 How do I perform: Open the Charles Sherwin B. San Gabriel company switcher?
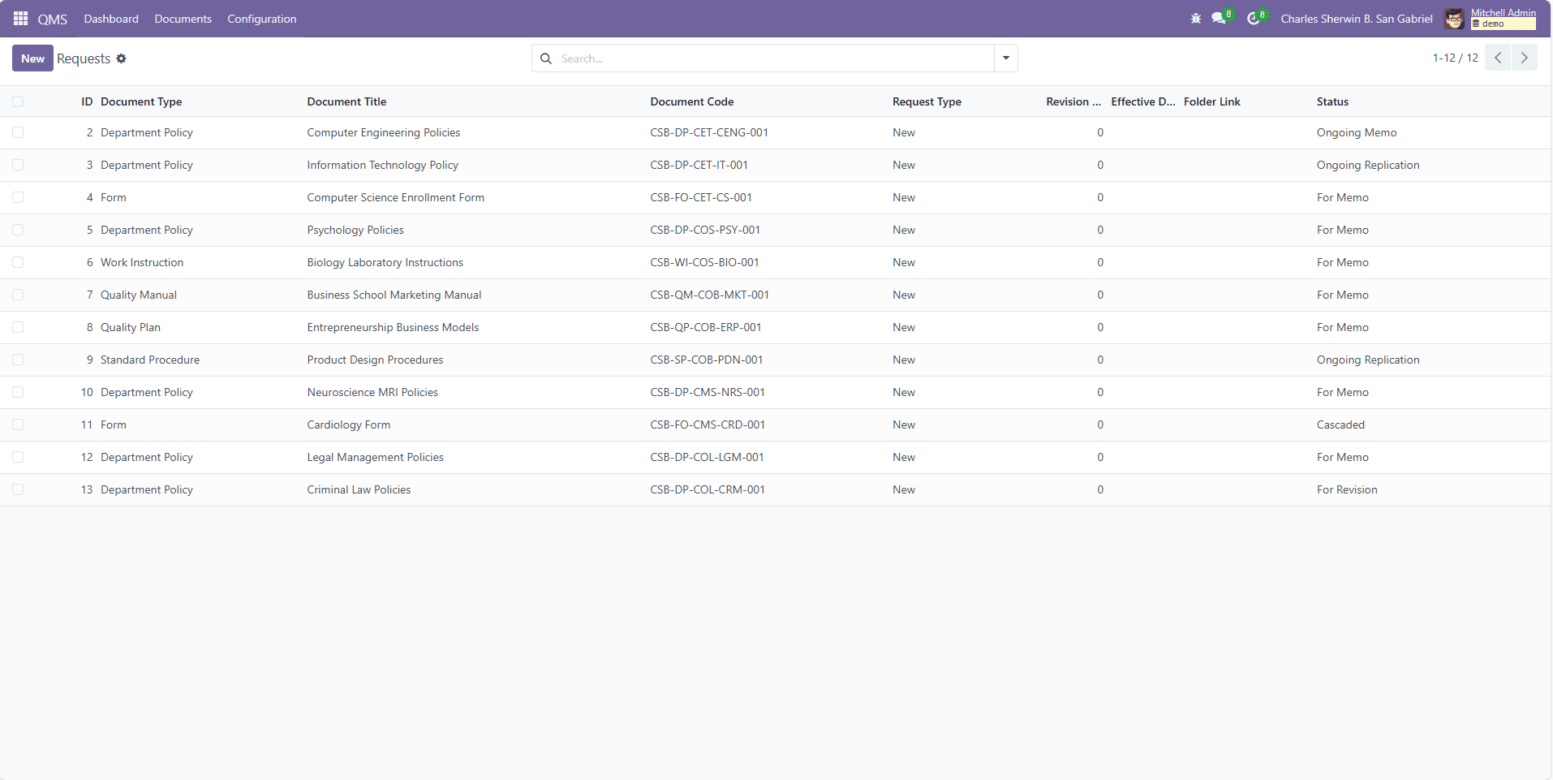1357,19
